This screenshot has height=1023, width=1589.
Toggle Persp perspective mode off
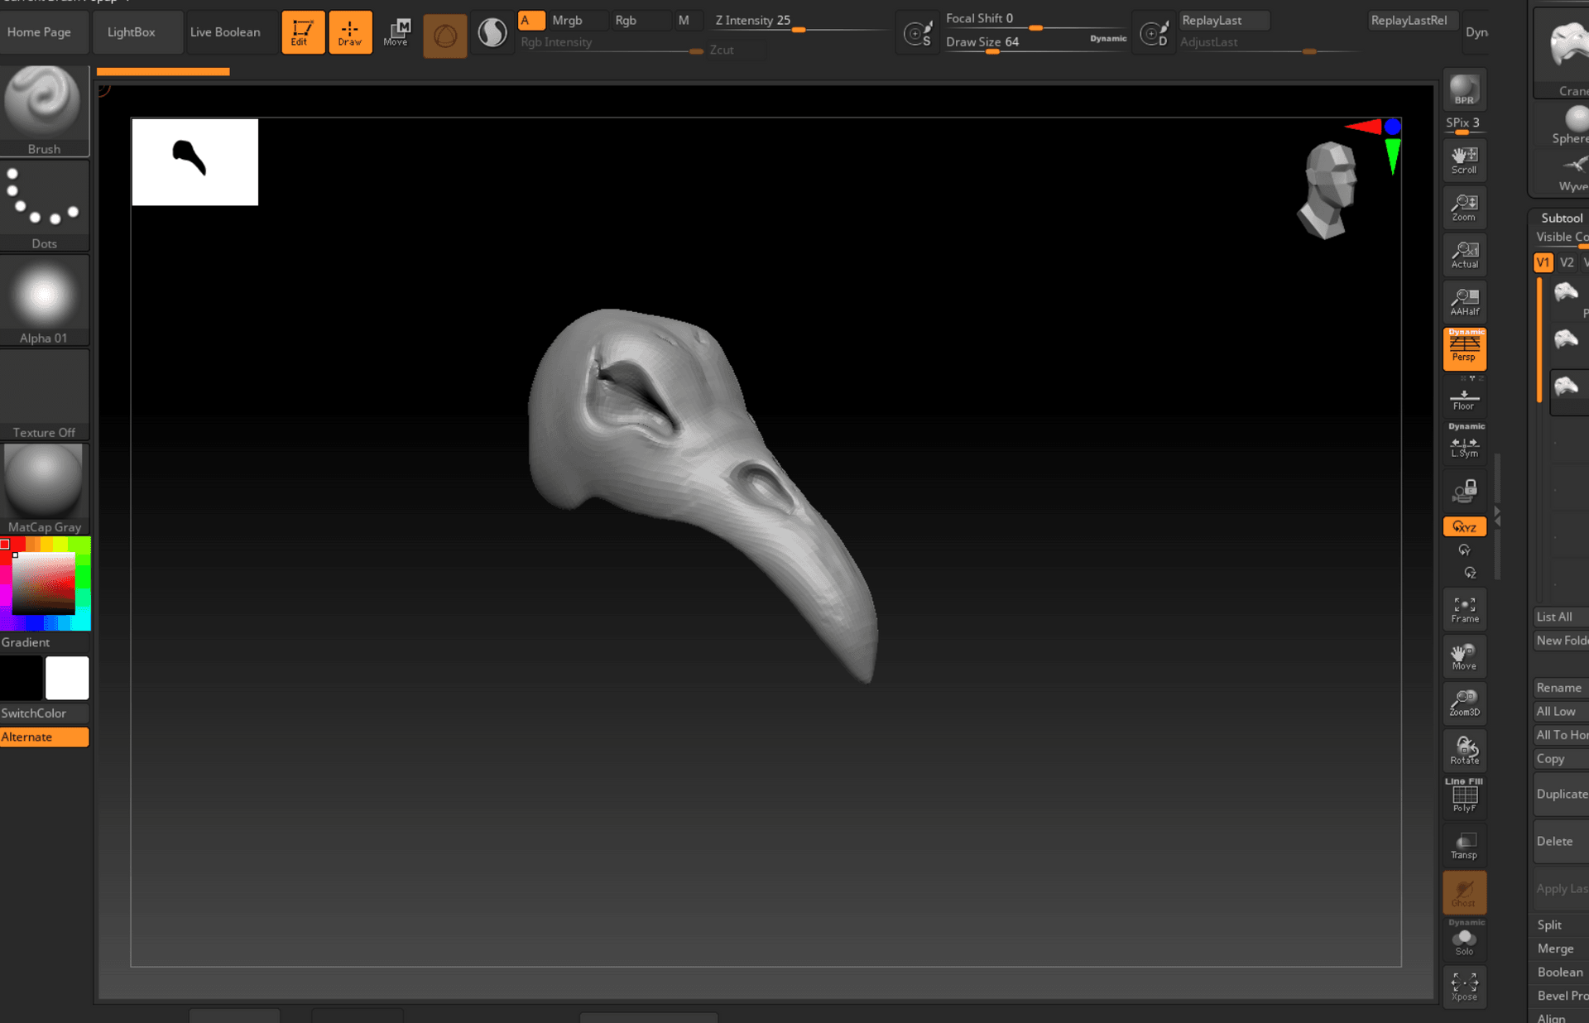click(x=1463, y=348)
